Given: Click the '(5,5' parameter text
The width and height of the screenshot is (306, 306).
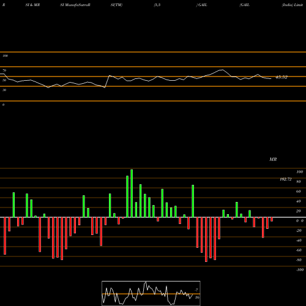Looking at the screenshot, I should pos(157,5).
